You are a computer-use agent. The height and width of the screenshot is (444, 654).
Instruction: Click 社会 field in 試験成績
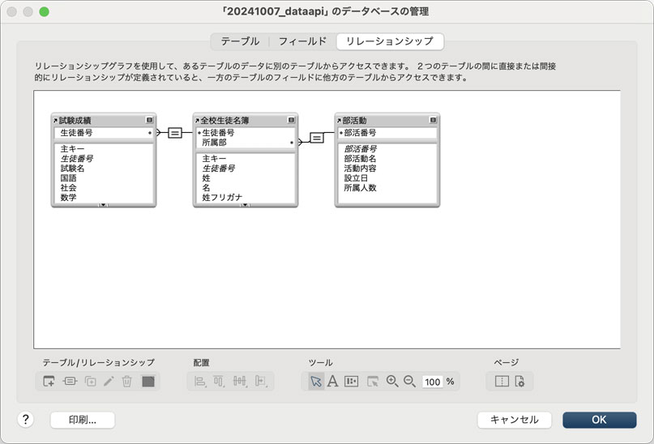(68, 188)
